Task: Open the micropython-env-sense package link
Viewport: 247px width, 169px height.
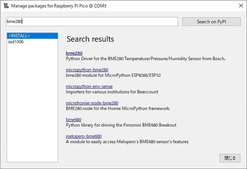Action: (89, 86)
